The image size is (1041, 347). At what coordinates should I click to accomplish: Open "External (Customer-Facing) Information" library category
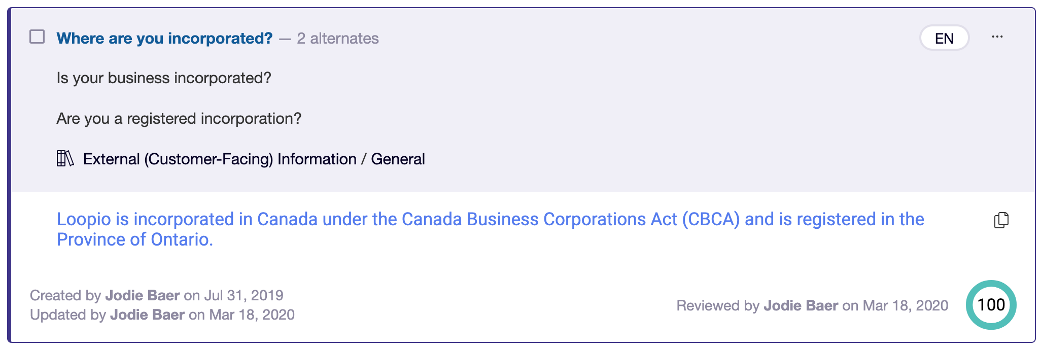(x=220, y=159)
